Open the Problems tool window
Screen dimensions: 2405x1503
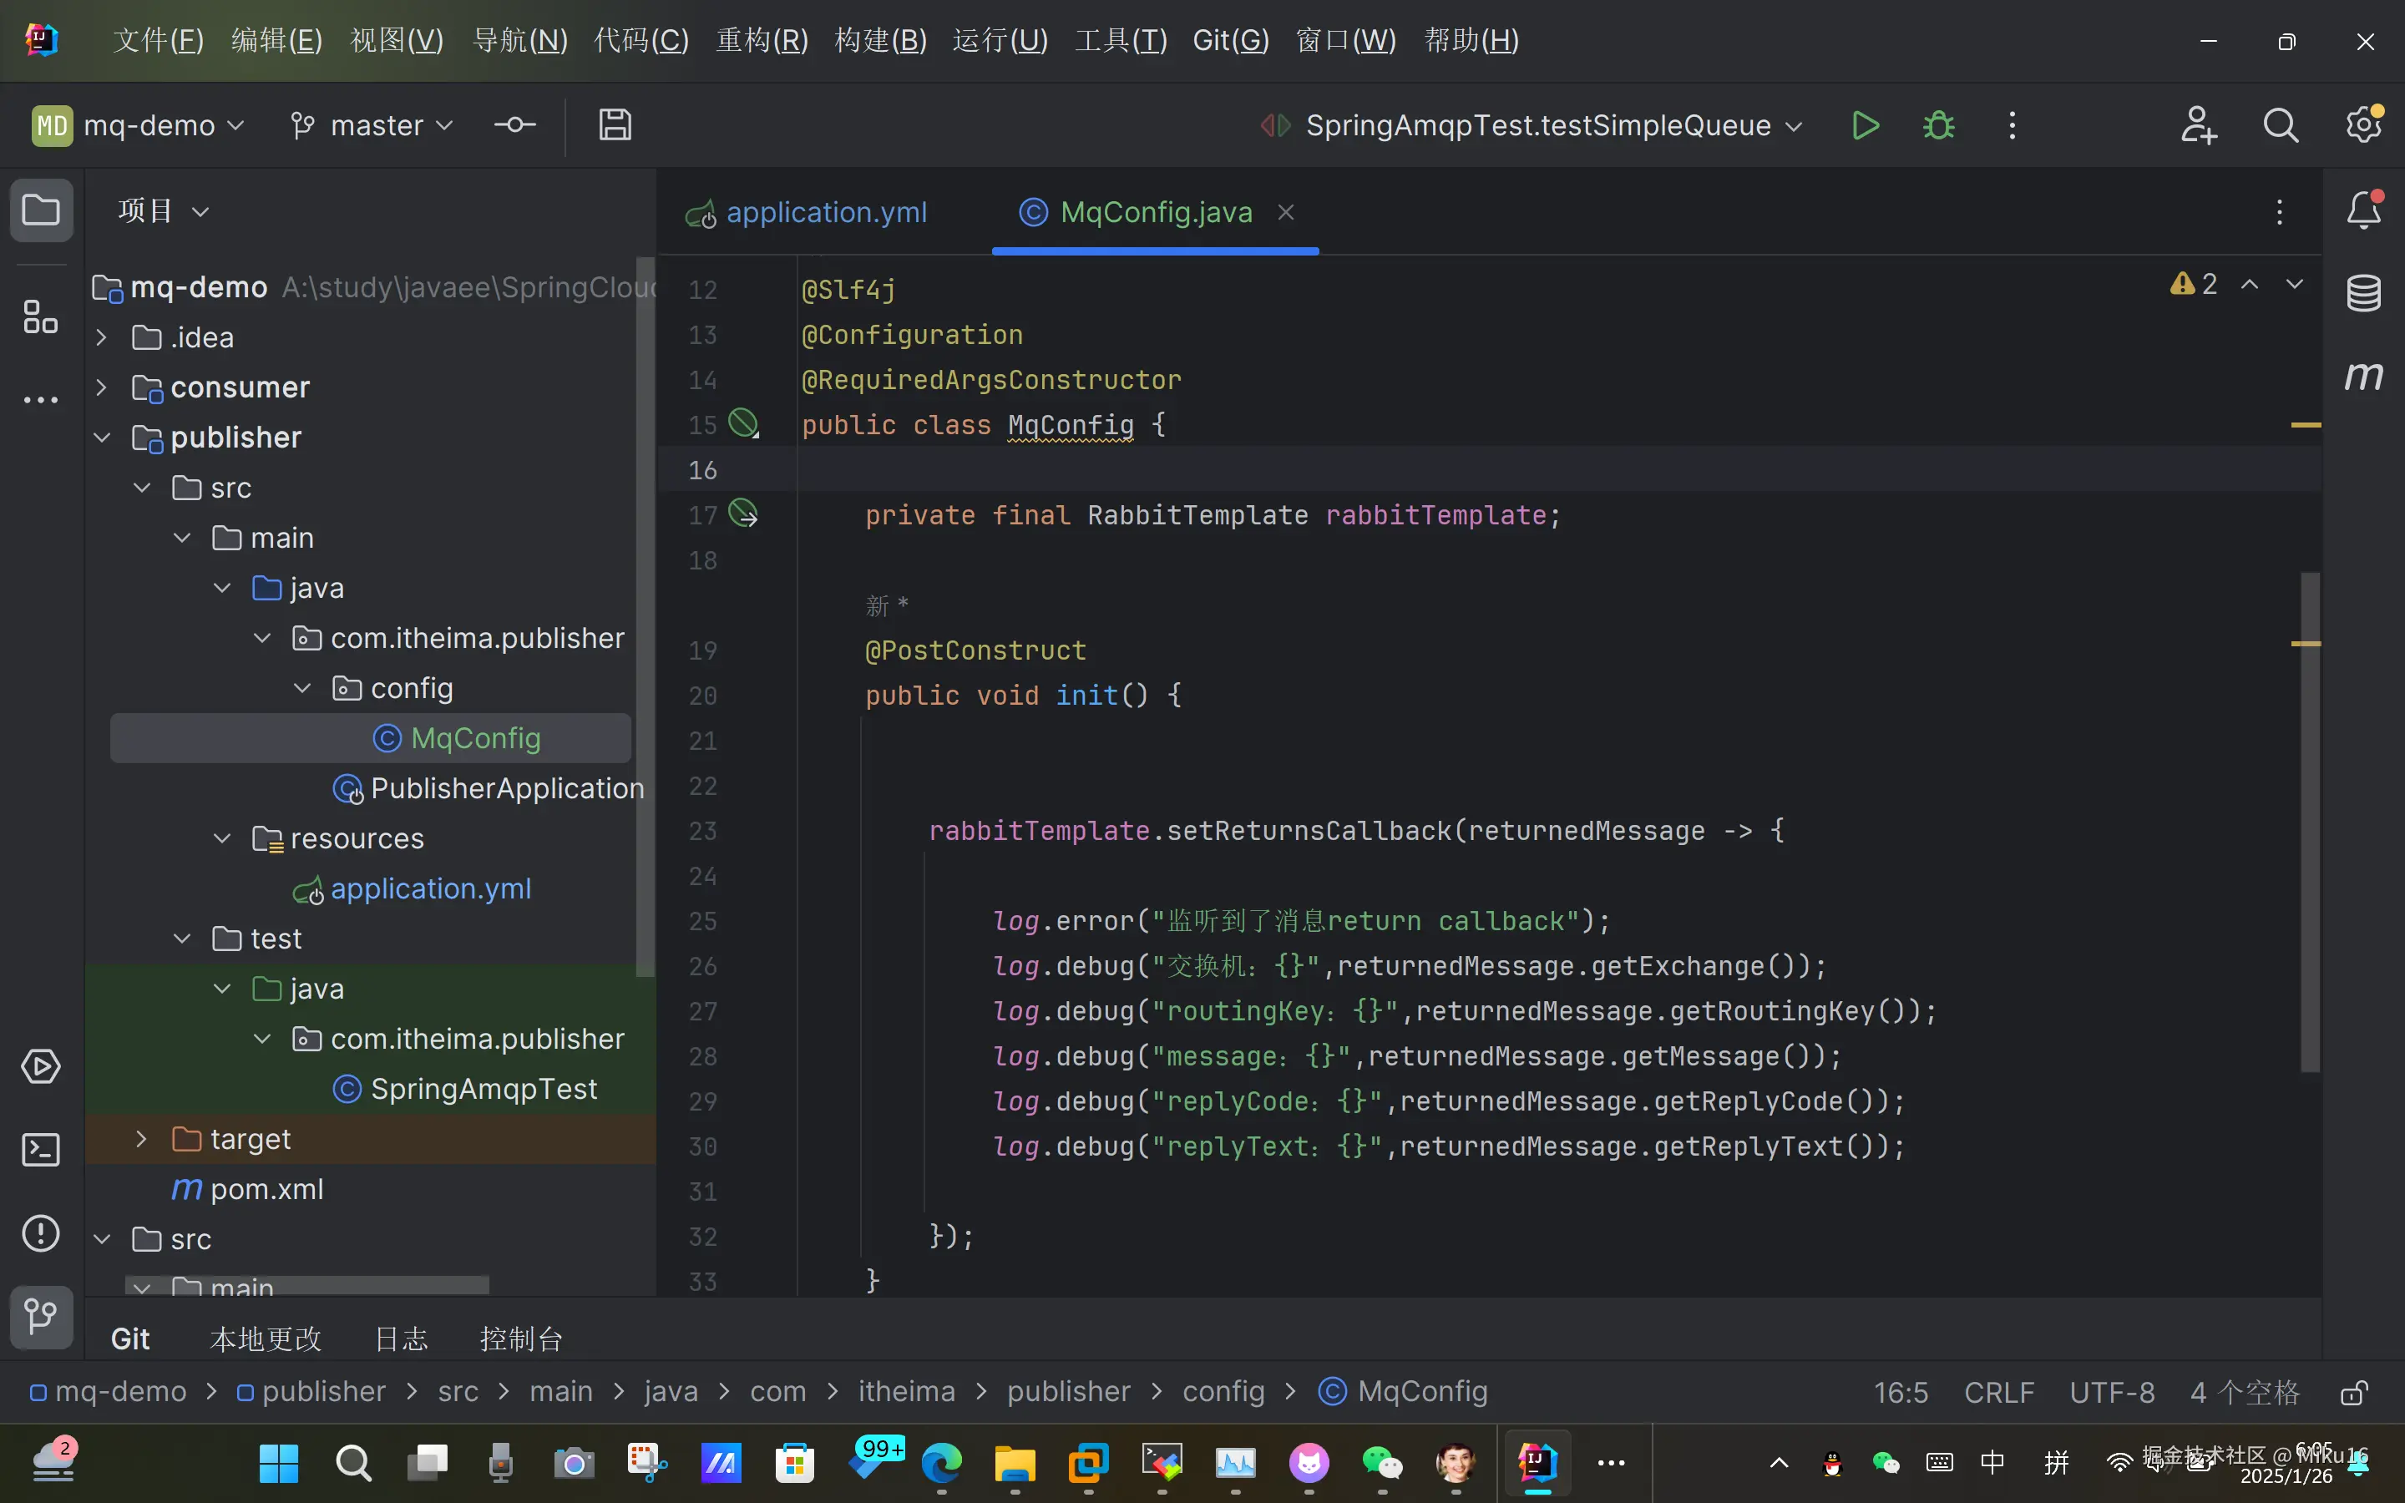click(x=41, y=1233)
